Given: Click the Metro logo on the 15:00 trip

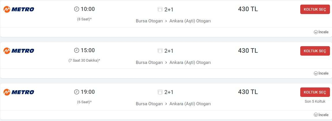Looking at the screenshot, I should 19,51.
